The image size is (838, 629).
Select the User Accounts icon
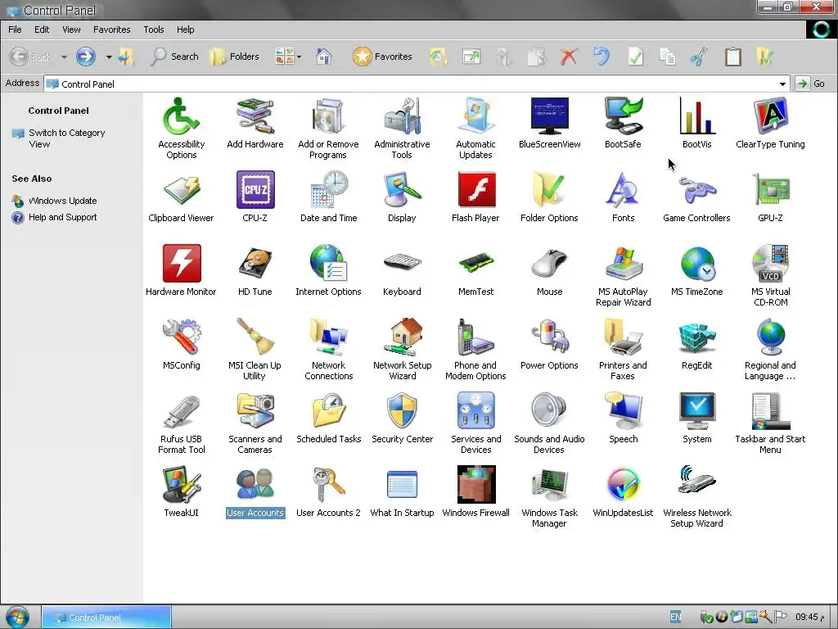coord(255,485)
